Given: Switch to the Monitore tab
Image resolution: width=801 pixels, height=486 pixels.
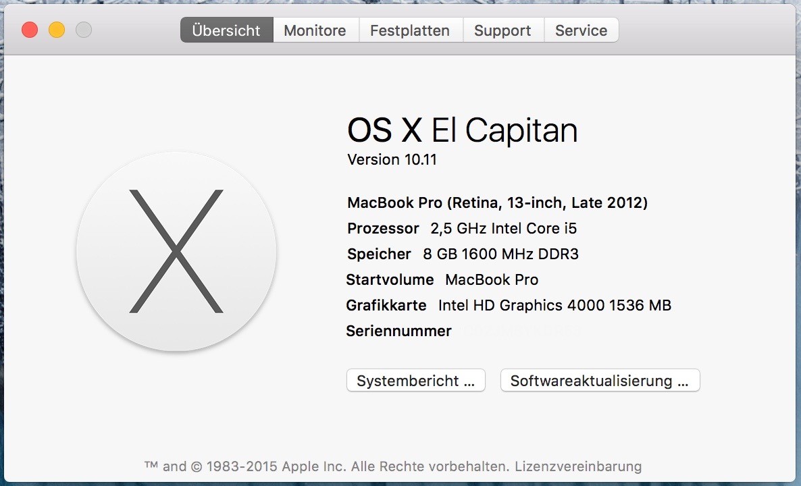Looking at the screenshot, I should pyautogui.click(x=315, y=30).
